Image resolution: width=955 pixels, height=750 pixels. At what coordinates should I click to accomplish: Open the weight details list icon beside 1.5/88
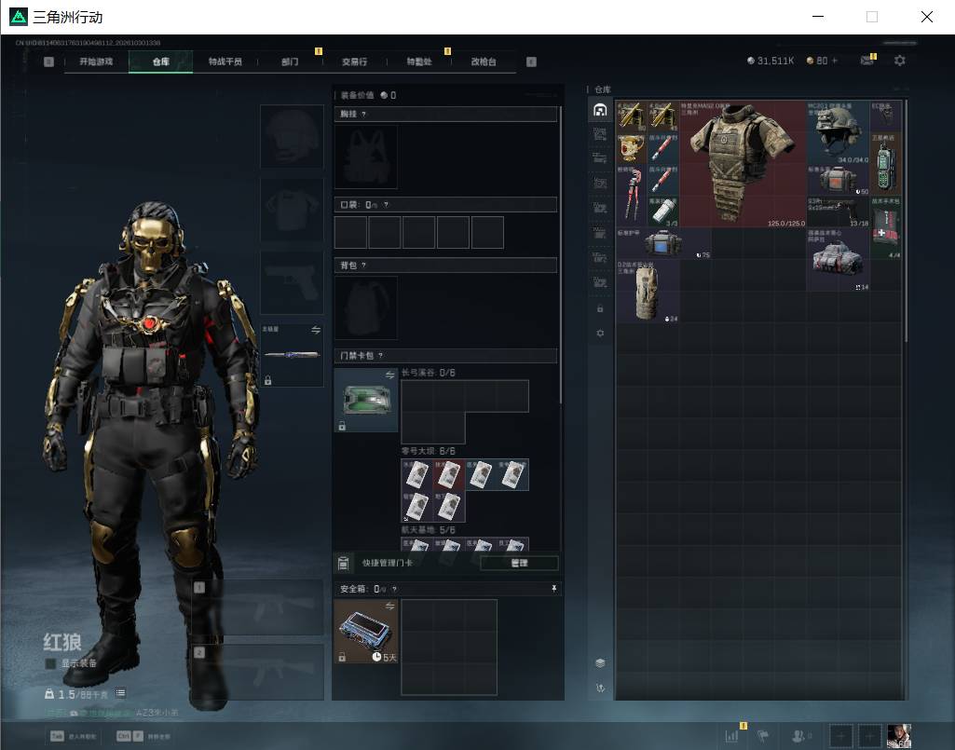click(x=120, y=693)
